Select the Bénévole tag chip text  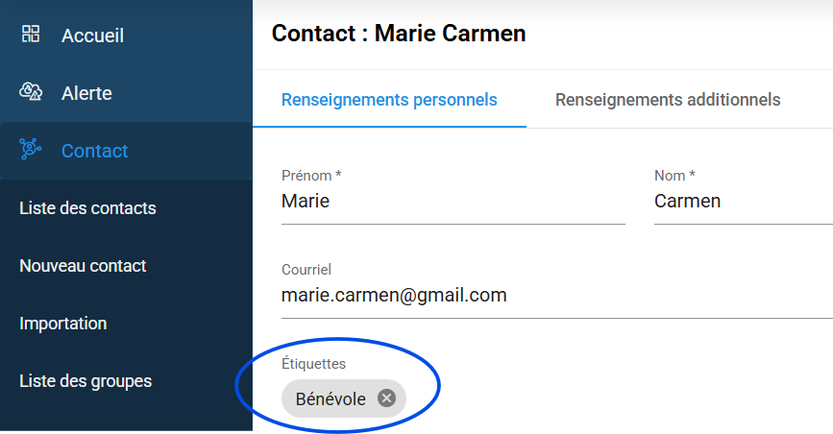point(331,398)
